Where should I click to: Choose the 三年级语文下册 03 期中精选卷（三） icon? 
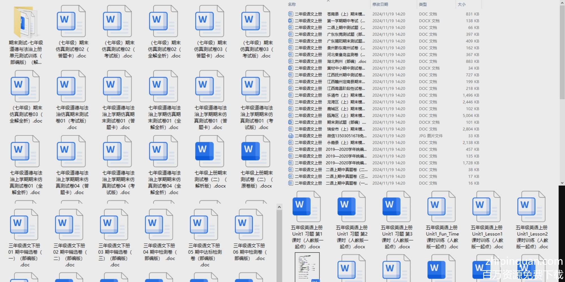pyautogui.click(x=114, y=225)
